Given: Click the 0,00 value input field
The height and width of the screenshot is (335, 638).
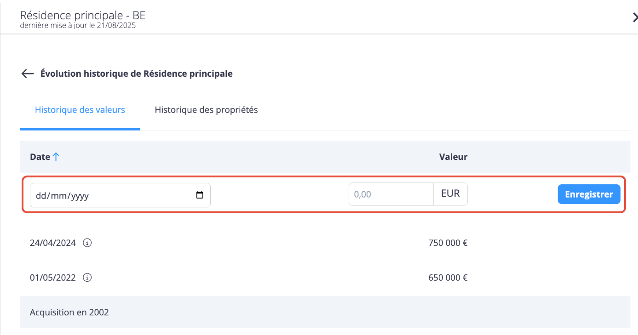Looking at the screenshot, I should point(391,194).
